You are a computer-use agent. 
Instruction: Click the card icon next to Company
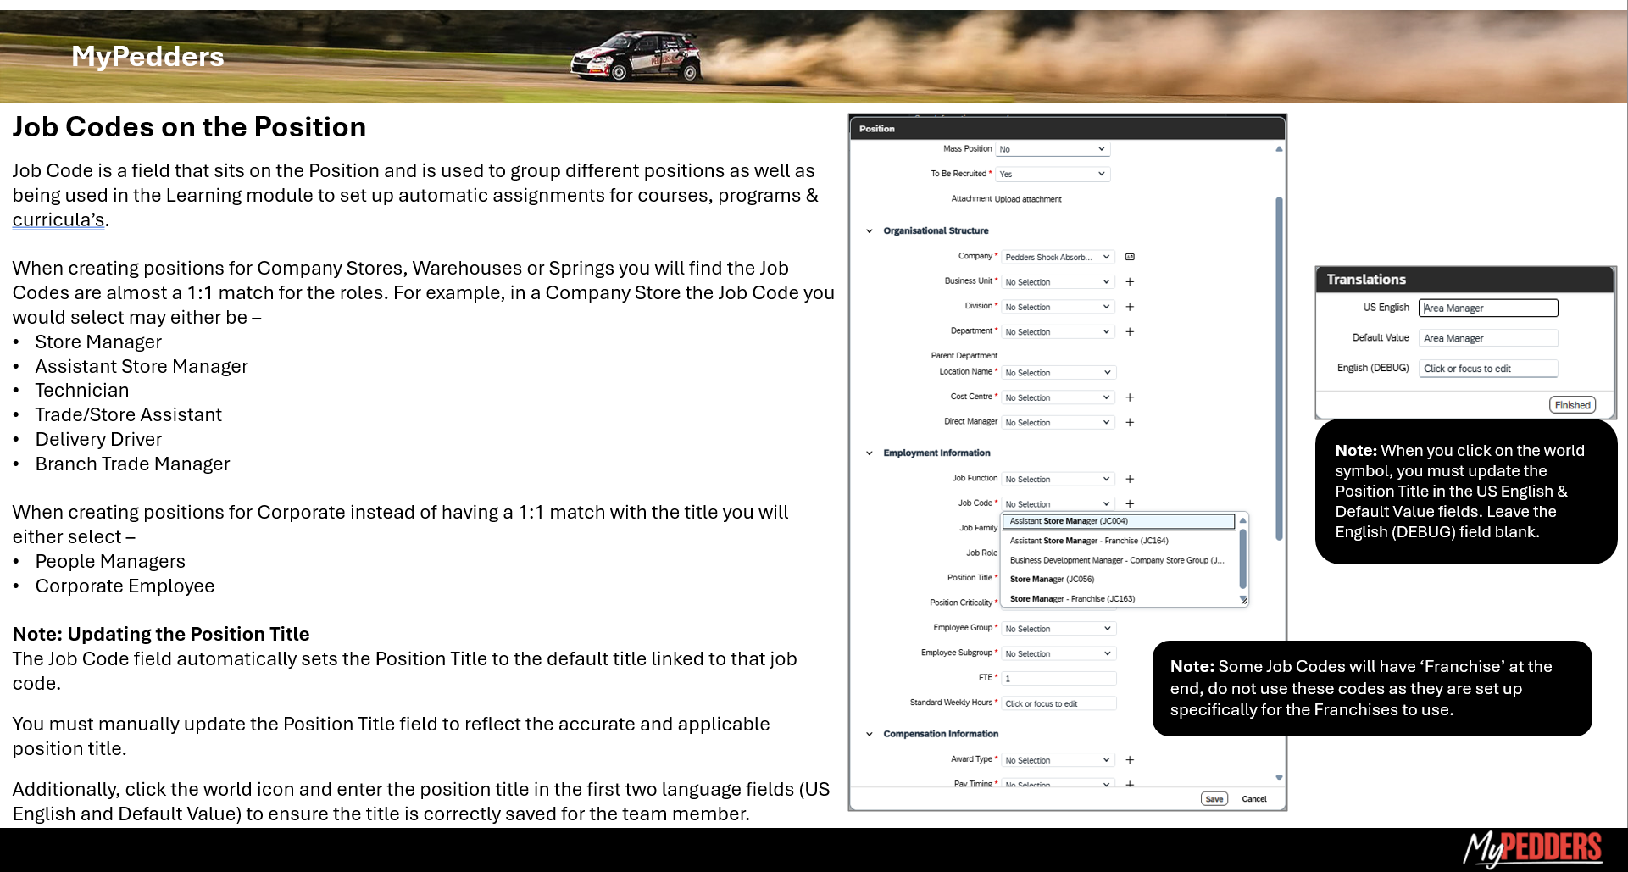point(1130,257)
